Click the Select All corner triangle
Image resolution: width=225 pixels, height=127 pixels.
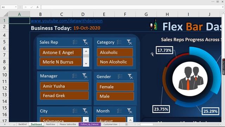pos(6,14)
